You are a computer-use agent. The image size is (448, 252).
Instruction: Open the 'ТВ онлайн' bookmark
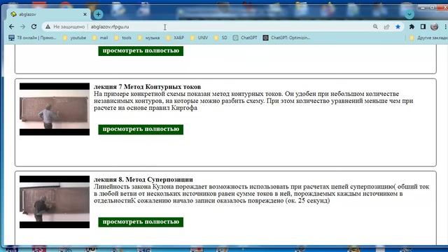pyautogui.click(x=33, y=38)
